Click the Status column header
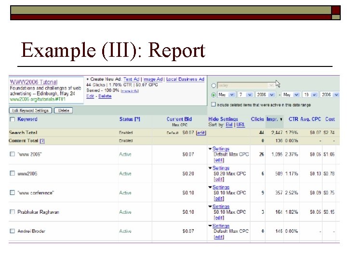Viewport: 347px width, 260px height. pyautogui.click(x=130, y=119)
